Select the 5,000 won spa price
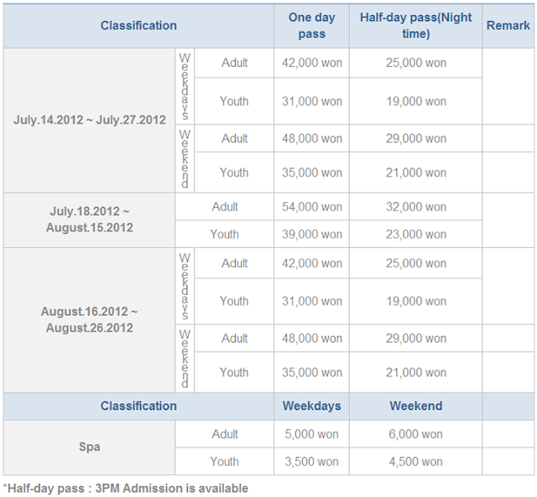The height and width of the screenshot is (497, 537). point(311,434)
